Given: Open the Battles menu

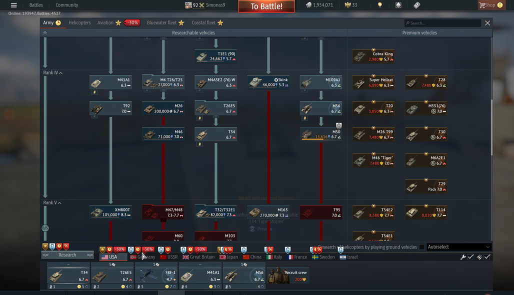Looking at the screenshot, I should pyautogui.click(x=36, y=5).
